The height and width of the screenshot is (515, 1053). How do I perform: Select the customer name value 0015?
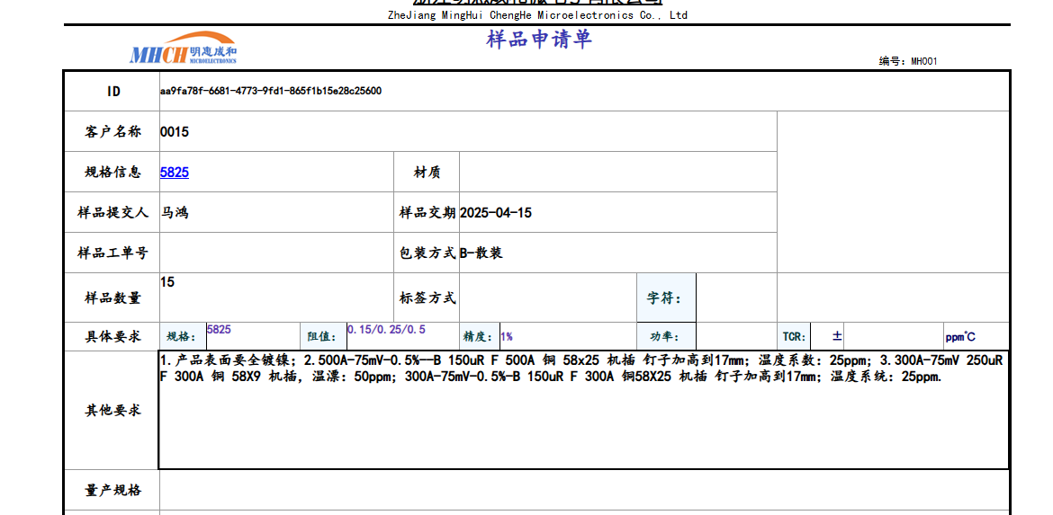468,131
